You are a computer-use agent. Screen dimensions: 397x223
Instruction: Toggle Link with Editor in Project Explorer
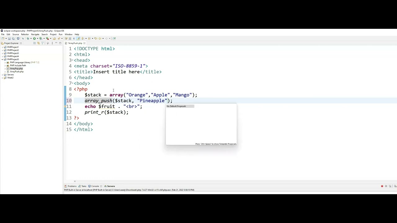[x=38, y=43]
